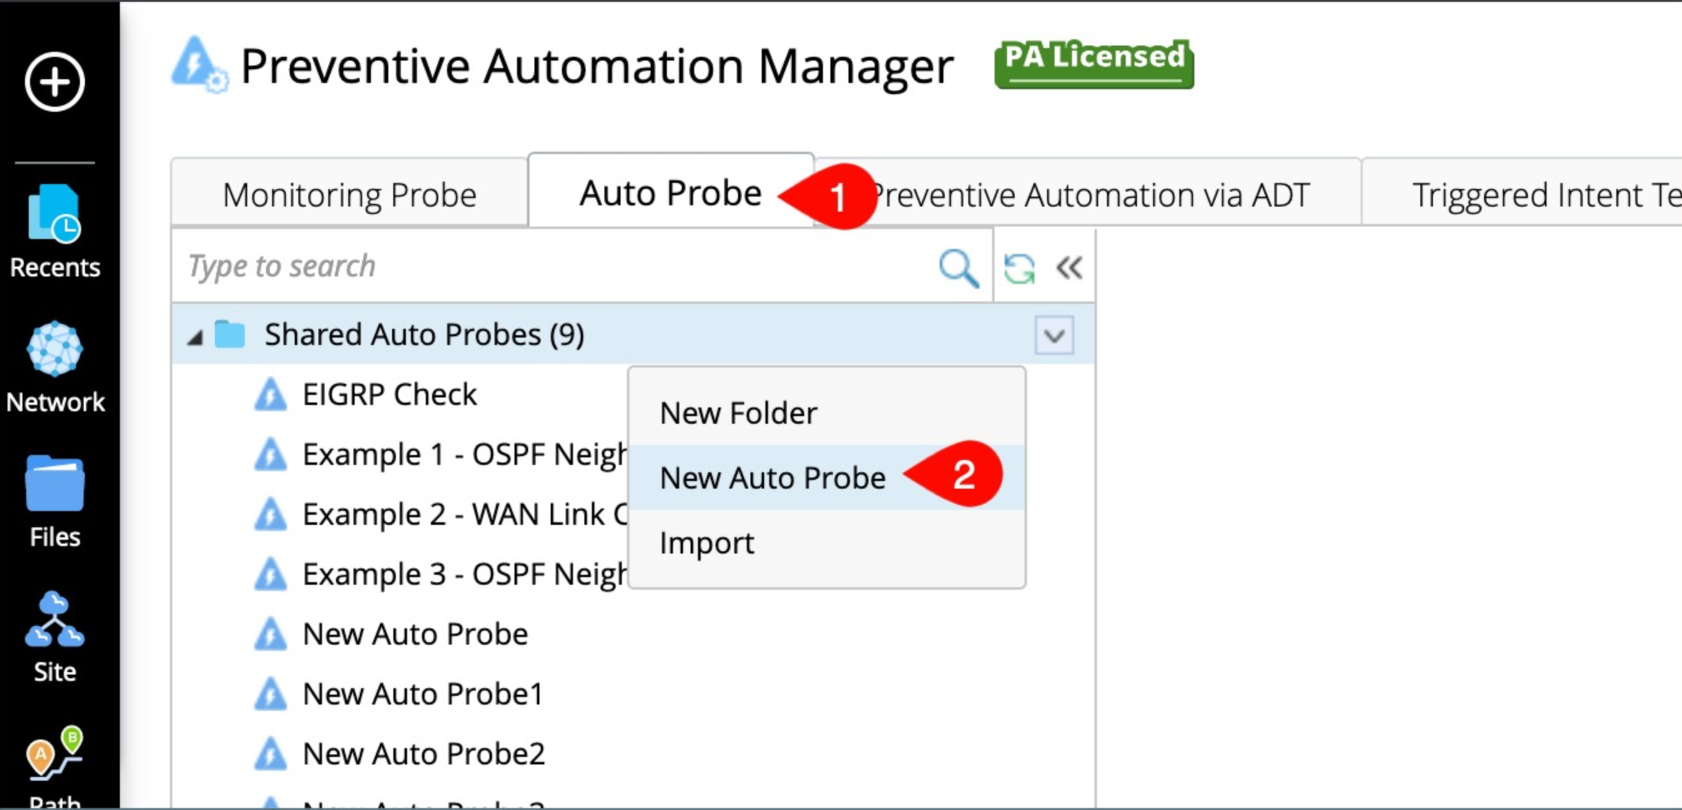Click the magnifier search icon

tap(958, 268)
